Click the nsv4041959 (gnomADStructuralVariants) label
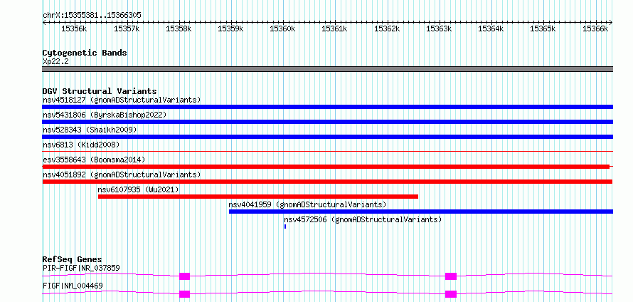The height and width of the screenshot is (302, 633). (x=308, y=204)
